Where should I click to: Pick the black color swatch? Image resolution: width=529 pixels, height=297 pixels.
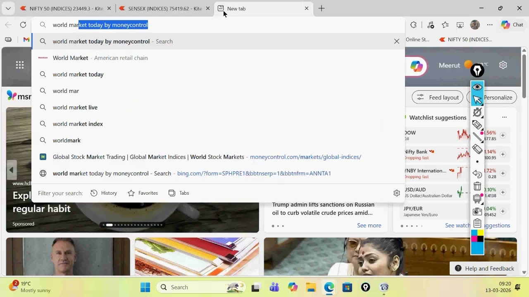(x=480, y=239)
